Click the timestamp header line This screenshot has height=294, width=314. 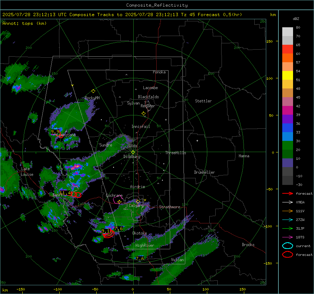point(122,15)
